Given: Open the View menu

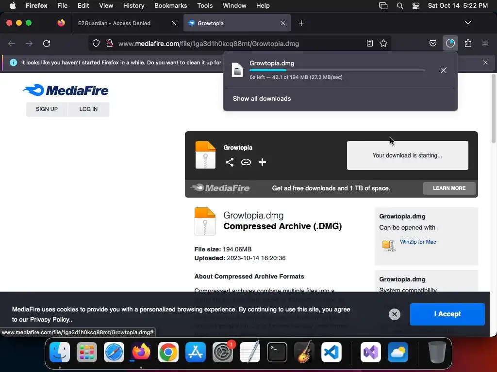Looking at the screenshot, I should pos(106,6).
